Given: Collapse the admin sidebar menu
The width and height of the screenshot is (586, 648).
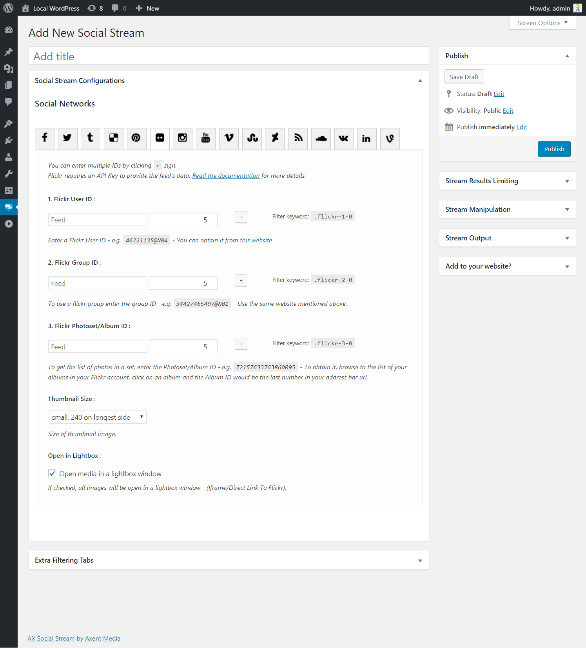Looking at the screenshot, I should tap(9, 224).
